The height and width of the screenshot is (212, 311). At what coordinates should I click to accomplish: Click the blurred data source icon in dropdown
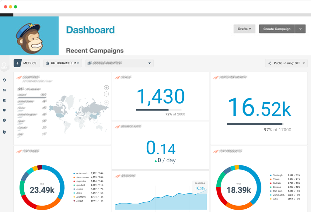pos(90,63)
